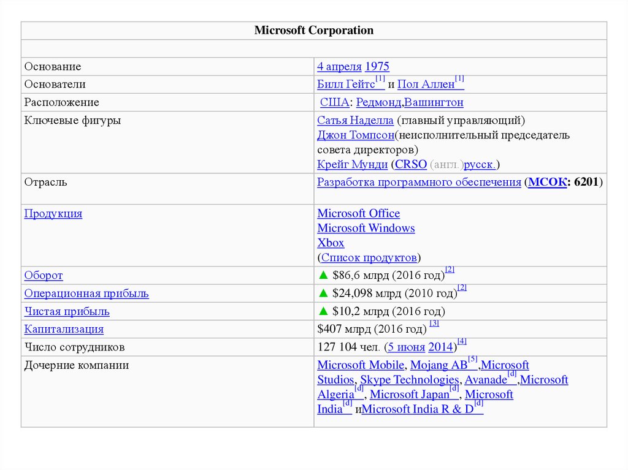Click the 1975 year link

point(377,67)
